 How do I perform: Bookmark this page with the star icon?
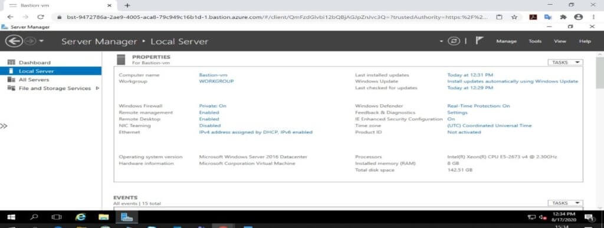point(514,17)
